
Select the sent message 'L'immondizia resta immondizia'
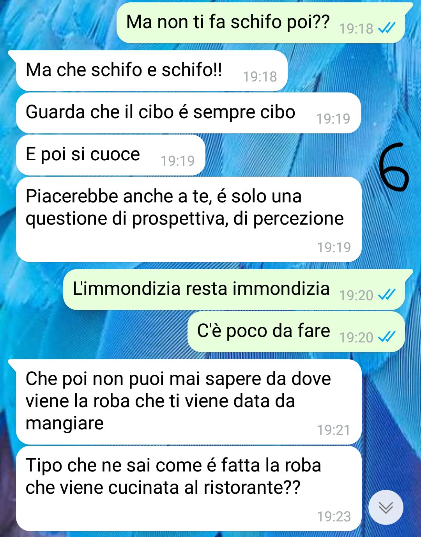(x=234, y=289)
